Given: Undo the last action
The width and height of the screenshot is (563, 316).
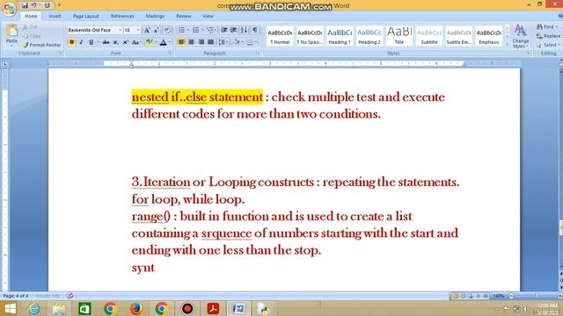Looking at the screenshot, I should (34, 5).
